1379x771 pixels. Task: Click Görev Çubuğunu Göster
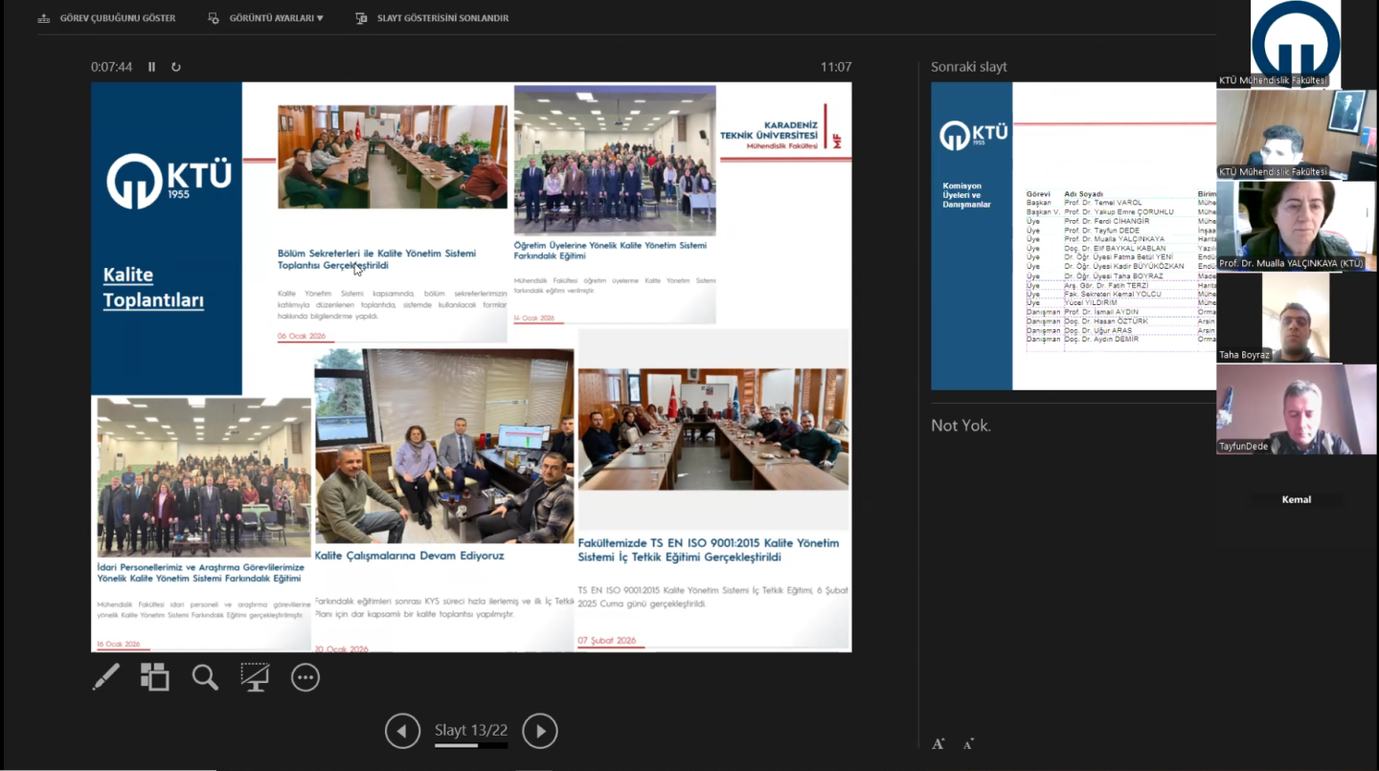click(x=107, y=18)
